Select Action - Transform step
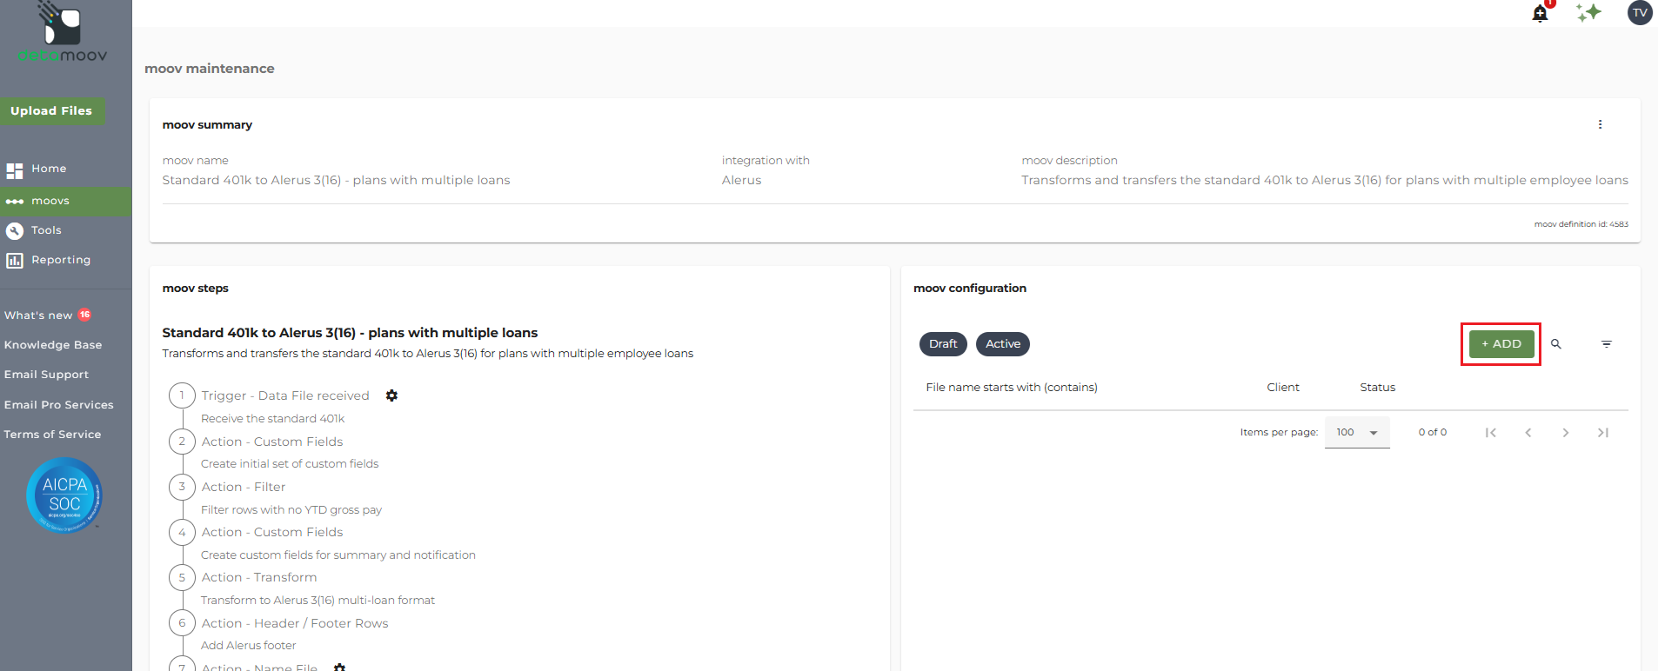The height and width of the screenshot is (671, 1658). click(259, 577)
